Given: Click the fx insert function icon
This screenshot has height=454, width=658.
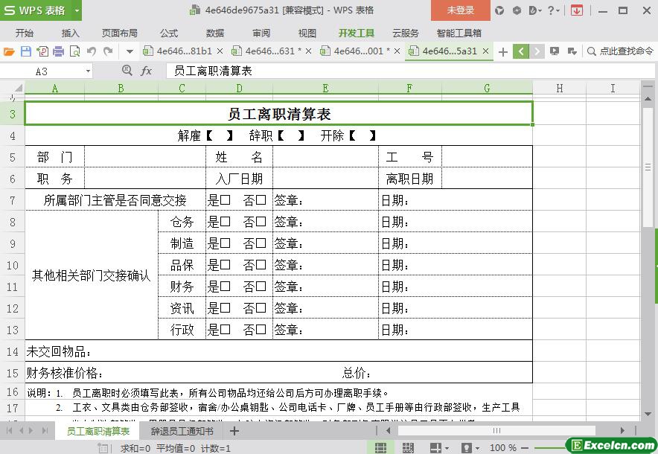Looking at the screenshot, I should 147,71.
